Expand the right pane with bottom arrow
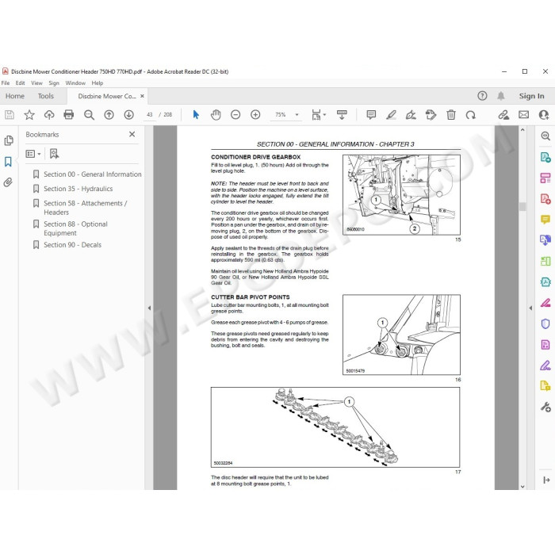 tap(545, 480)
